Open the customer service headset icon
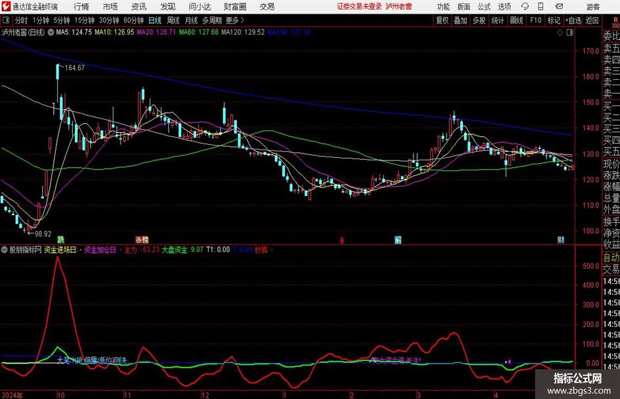Screen dimensions: 620x399 pyautogui.click(x=525, y=7)
